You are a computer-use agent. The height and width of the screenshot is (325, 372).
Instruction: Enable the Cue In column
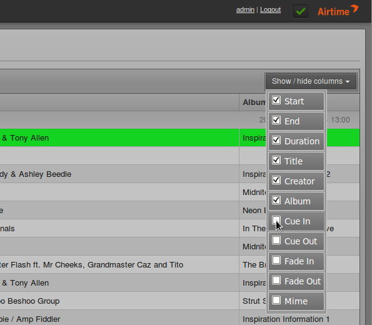coord(276,220)
